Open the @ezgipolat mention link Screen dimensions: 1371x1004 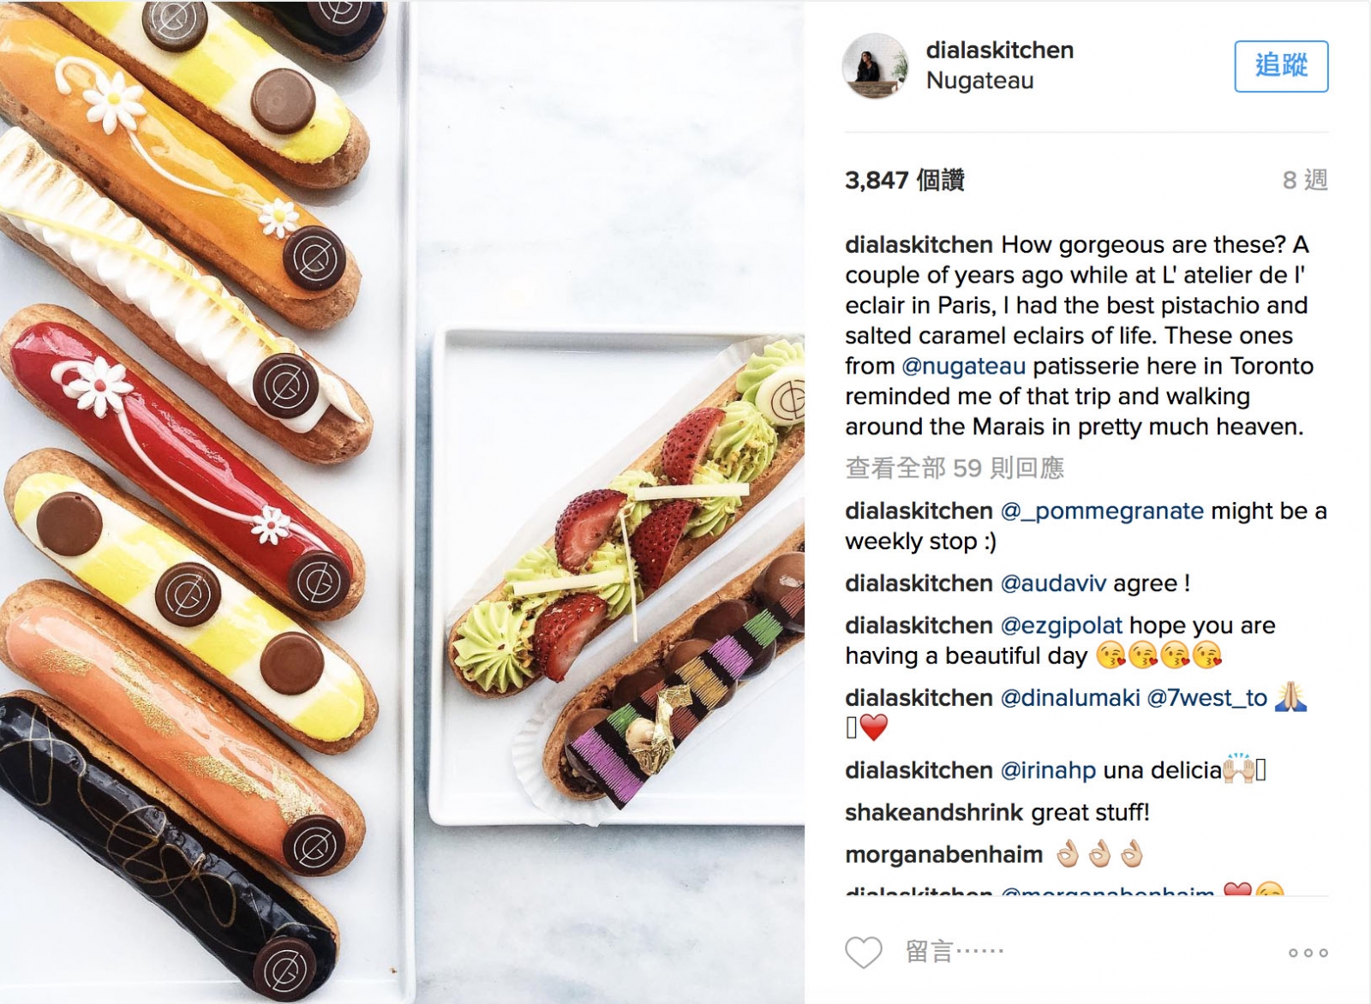point(1061,625)
